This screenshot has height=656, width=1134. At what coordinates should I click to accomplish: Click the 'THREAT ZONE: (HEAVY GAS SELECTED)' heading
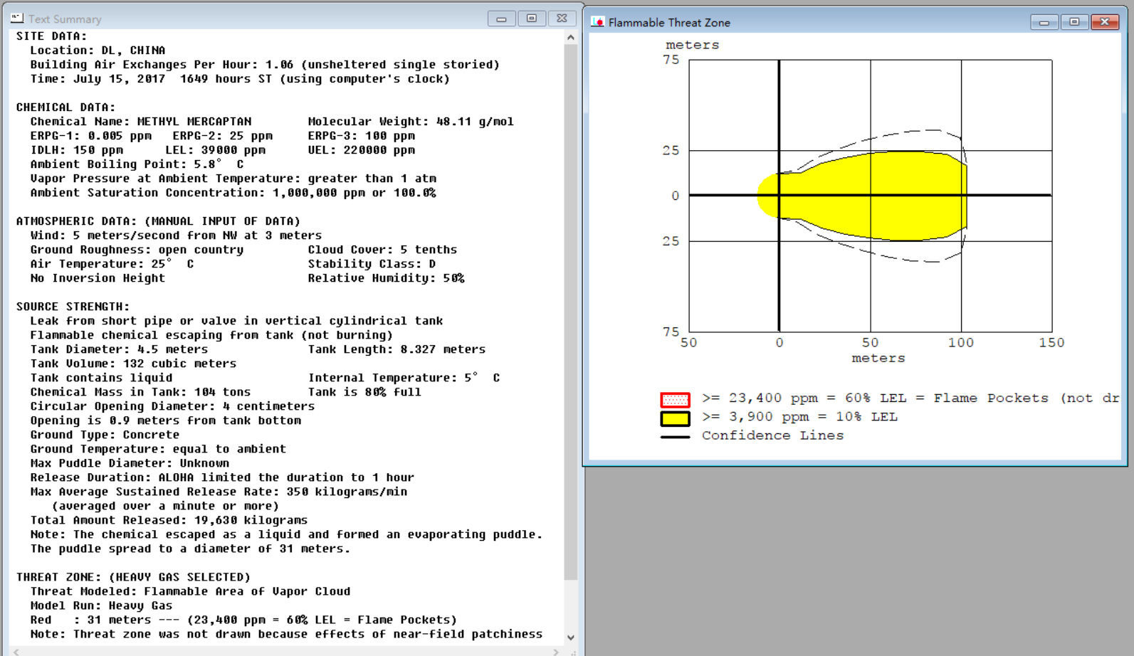(x=133, y=577)
